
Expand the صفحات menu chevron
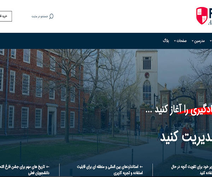(175, 41)
